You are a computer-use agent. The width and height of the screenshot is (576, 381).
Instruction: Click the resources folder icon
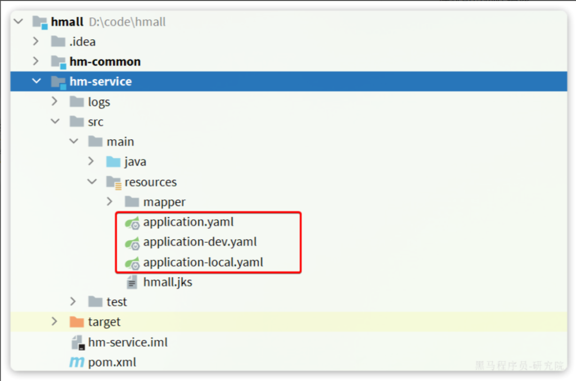point(114,182)
